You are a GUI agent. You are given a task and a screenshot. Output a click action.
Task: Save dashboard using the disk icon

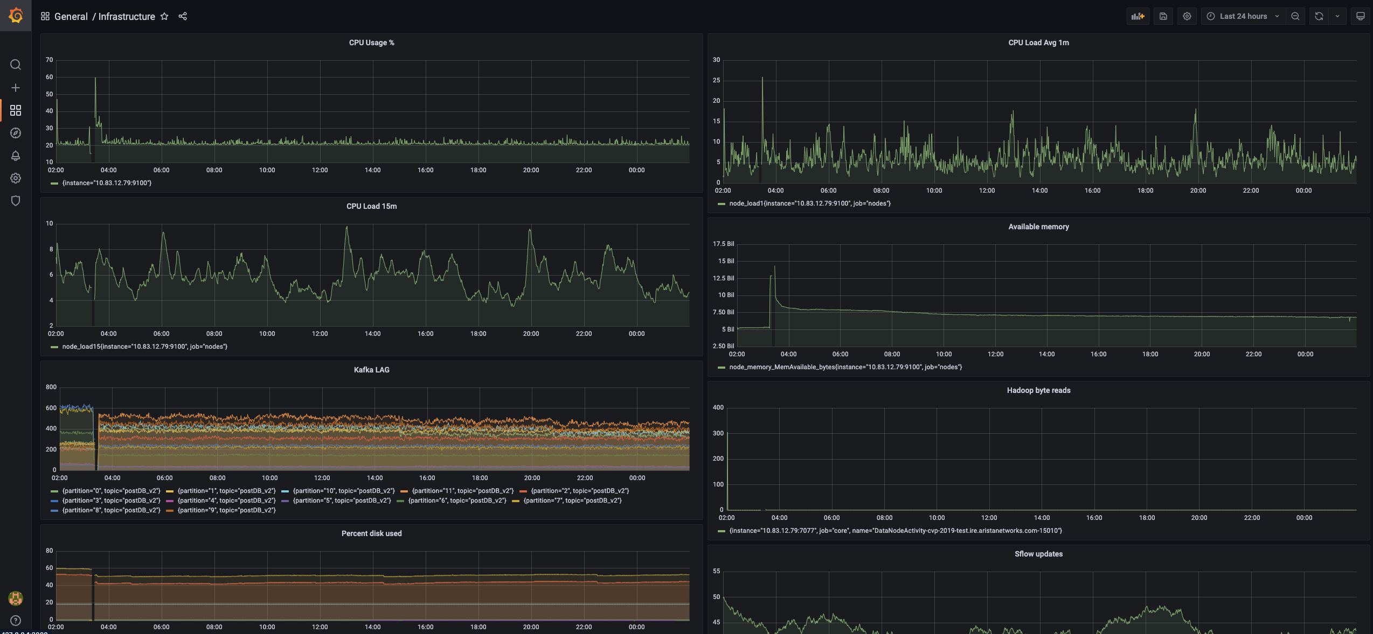(1163, 16)
